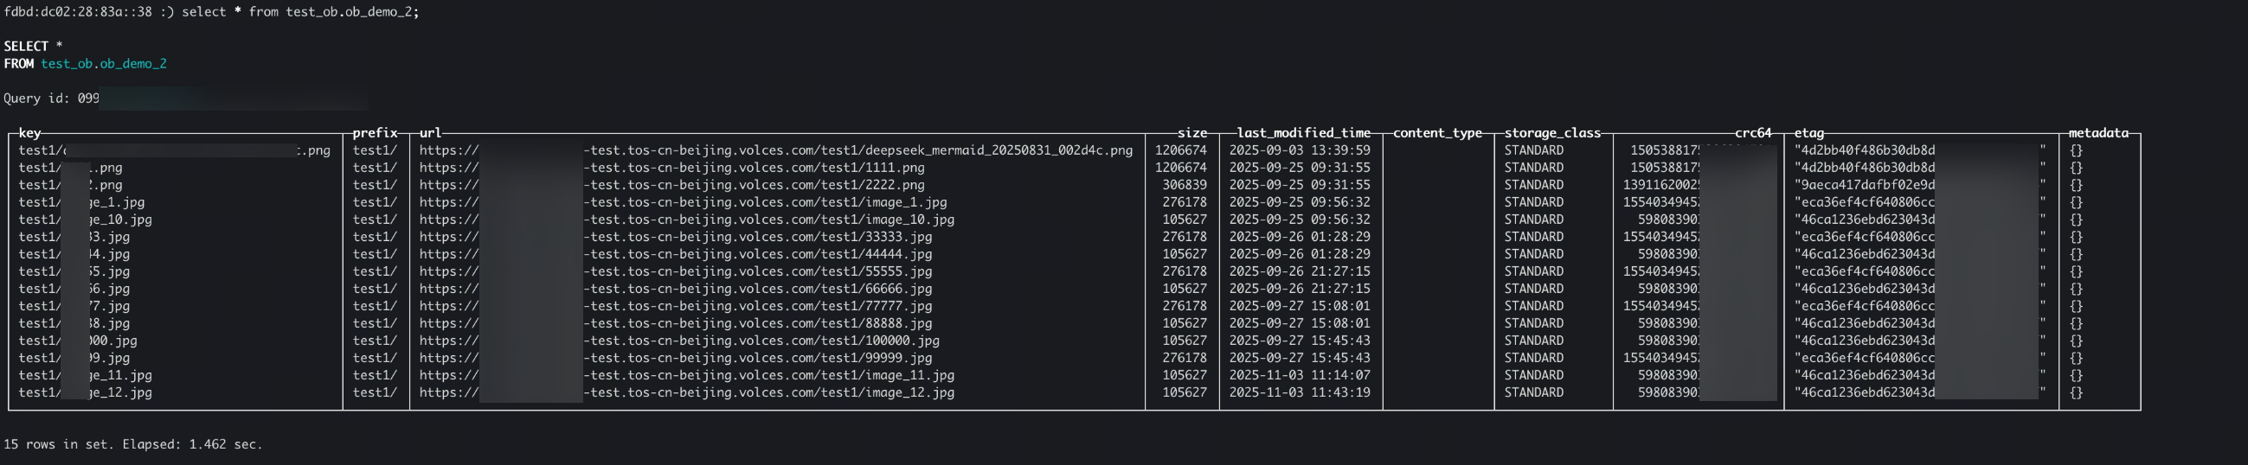Select the "last_modified_time" column header

[x=1303, y=133]
